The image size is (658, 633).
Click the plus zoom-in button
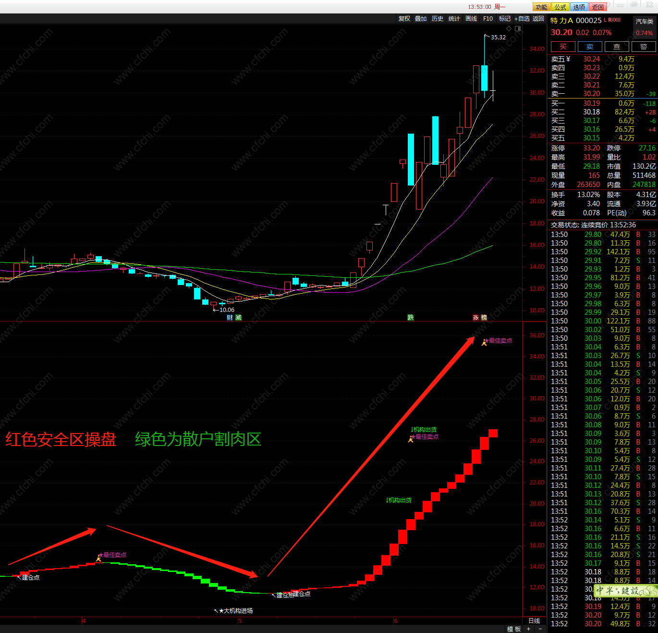[529, 629]
